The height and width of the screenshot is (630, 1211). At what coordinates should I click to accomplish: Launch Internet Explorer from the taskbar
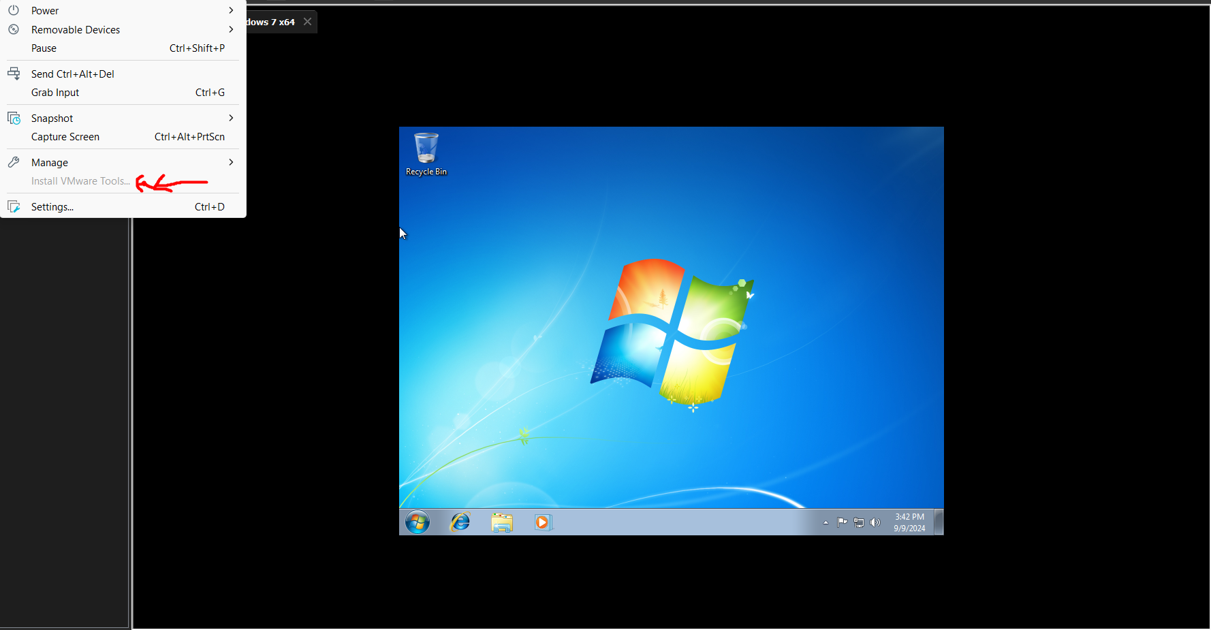coord(460,522)
